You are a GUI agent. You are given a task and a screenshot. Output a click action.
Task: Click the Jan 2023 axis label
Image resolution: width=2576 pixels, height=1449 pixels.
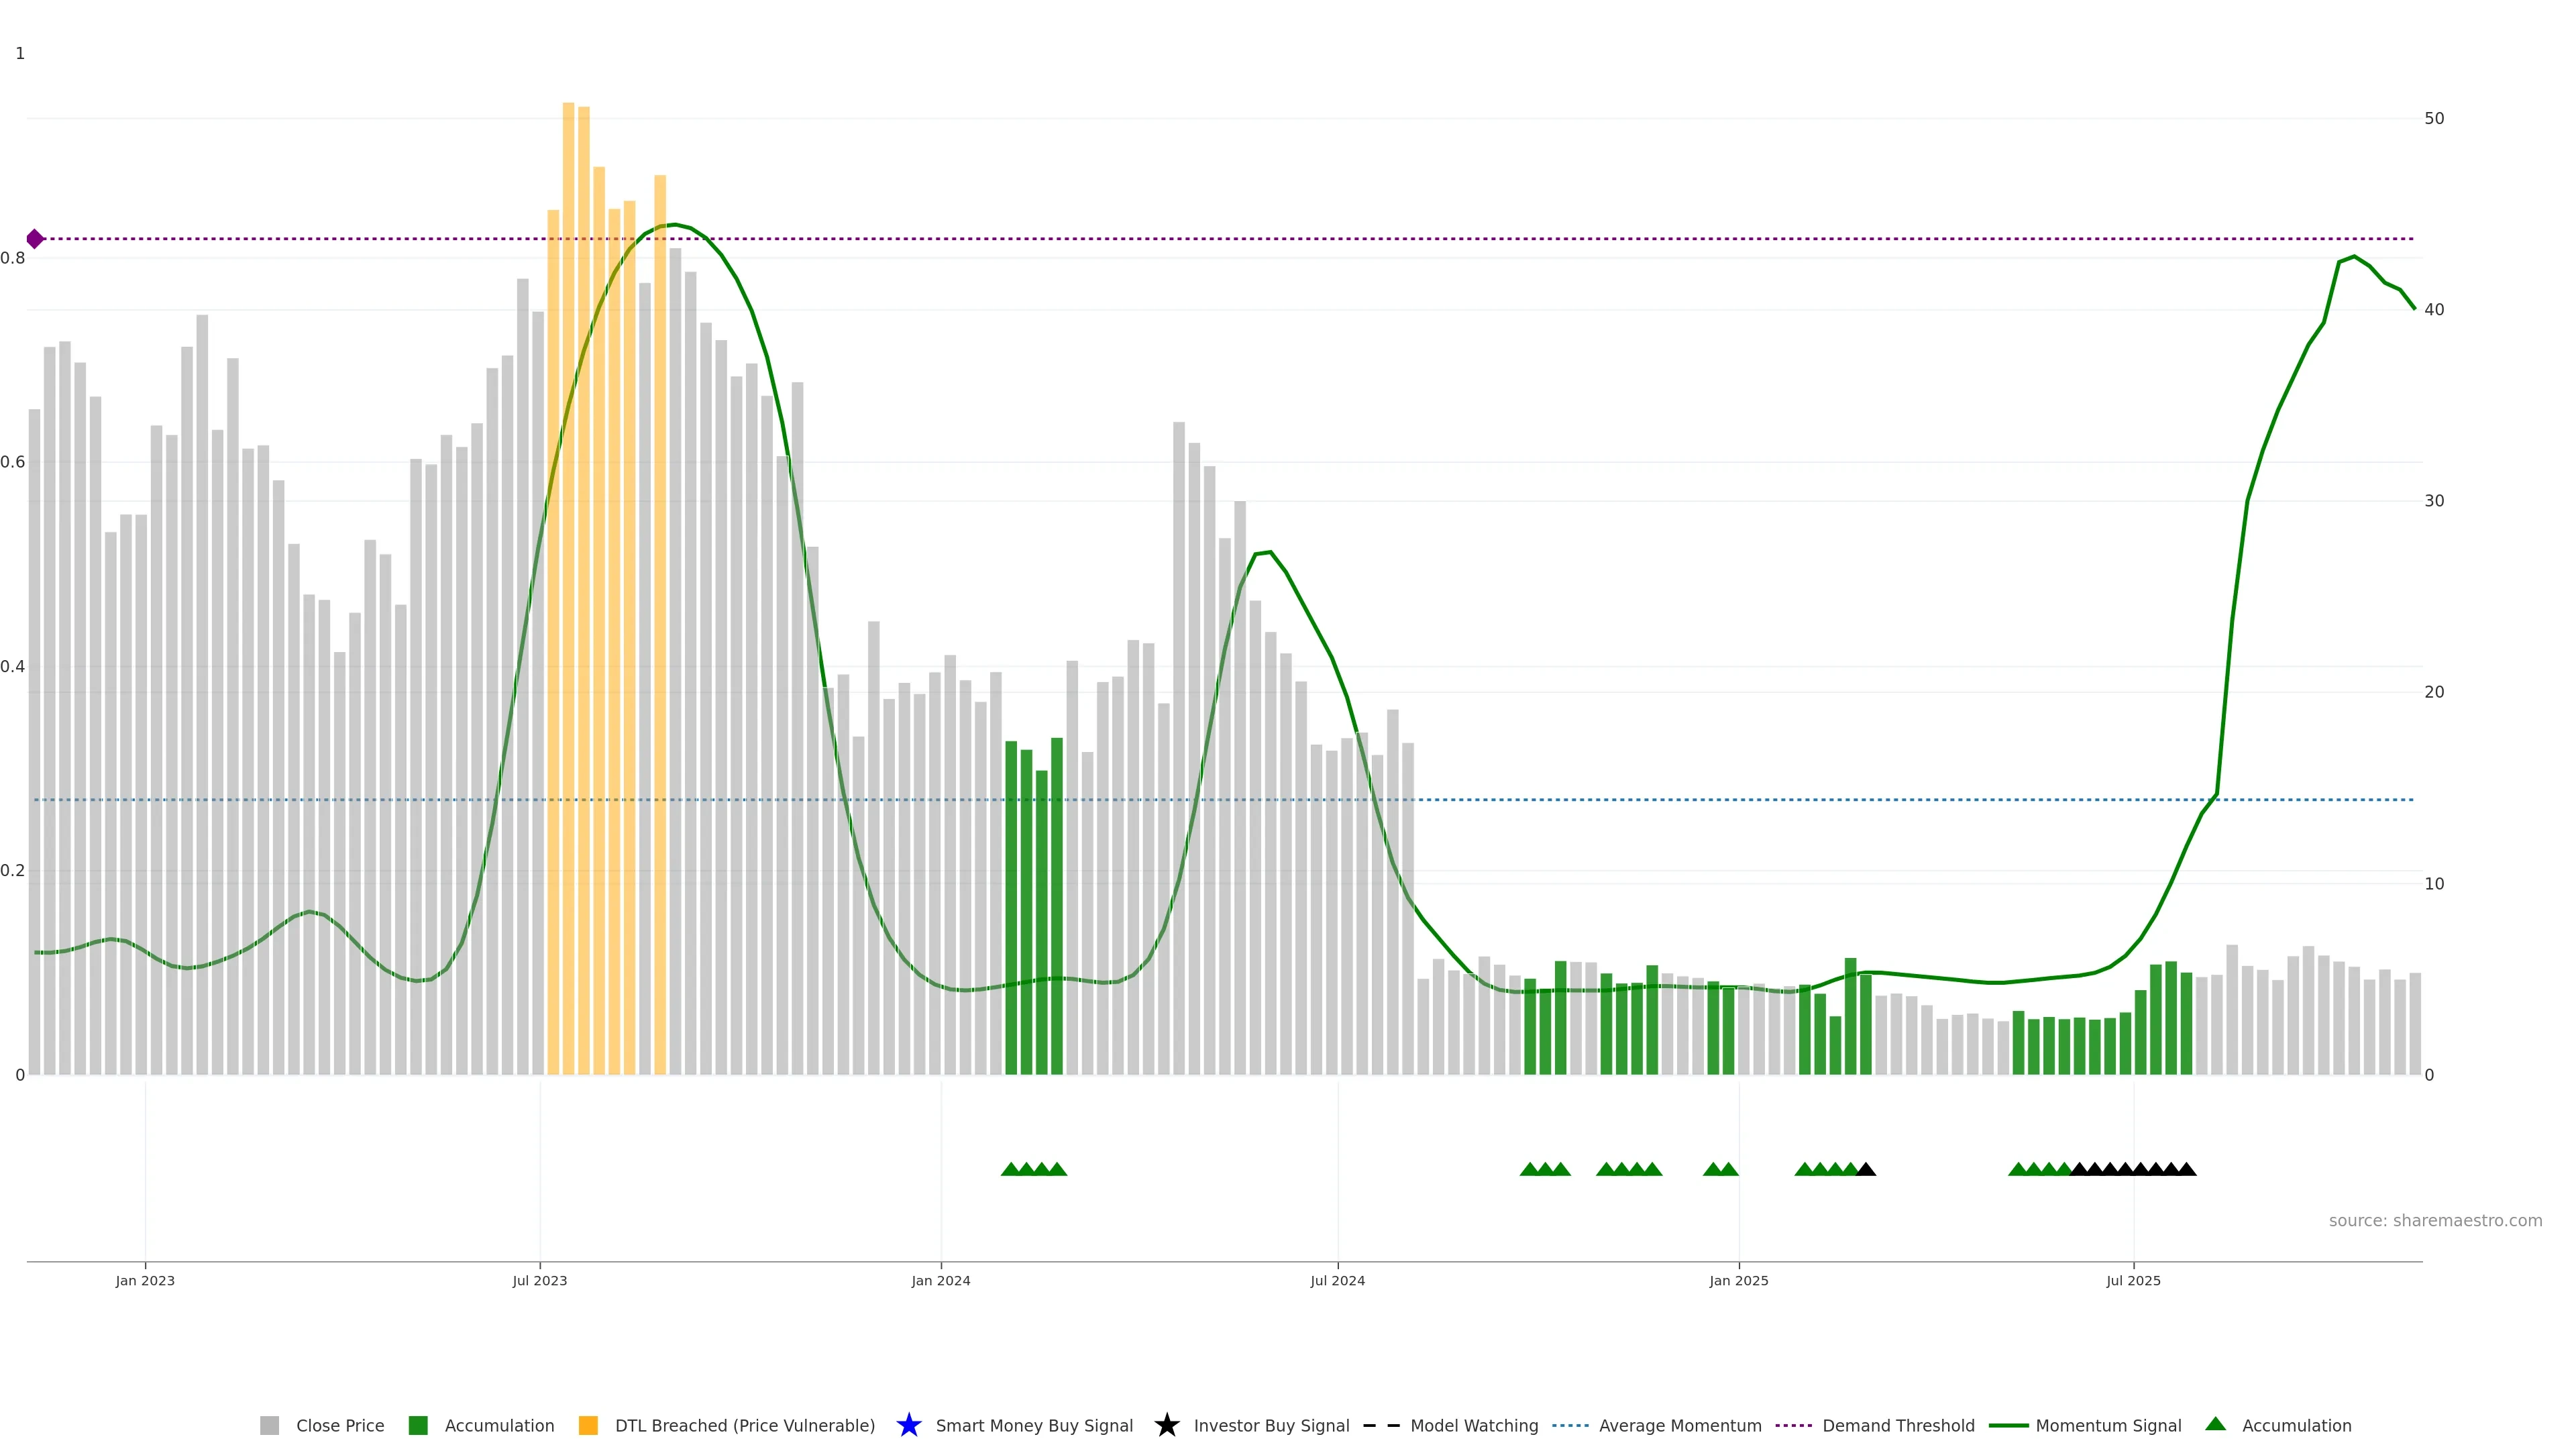pos(145,1281)
